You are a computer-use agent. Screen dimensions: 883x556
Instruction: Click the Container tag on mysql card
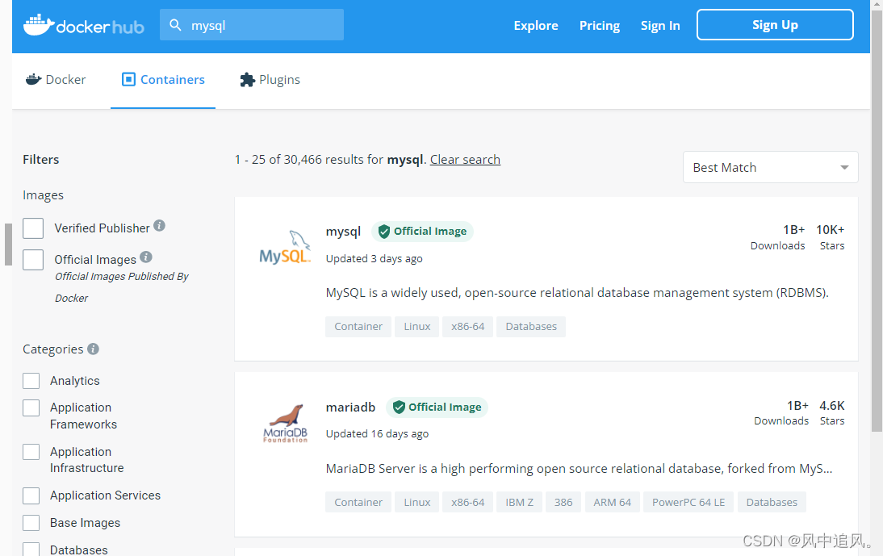point(358,326)
